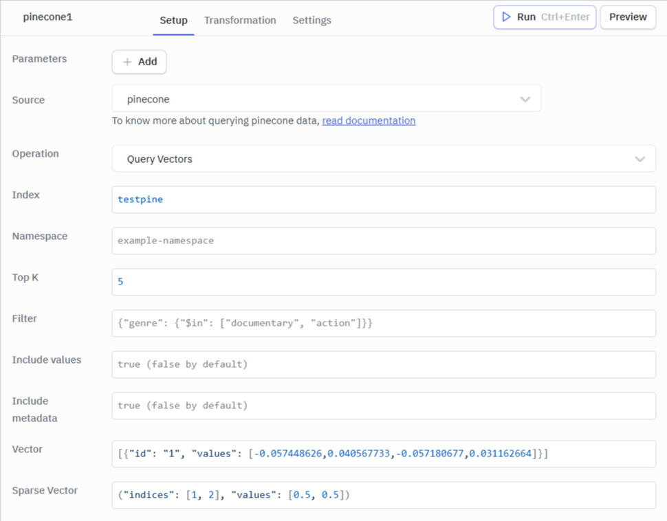Select the Setup tab
667x521 pixels.
tap(173, 21)
